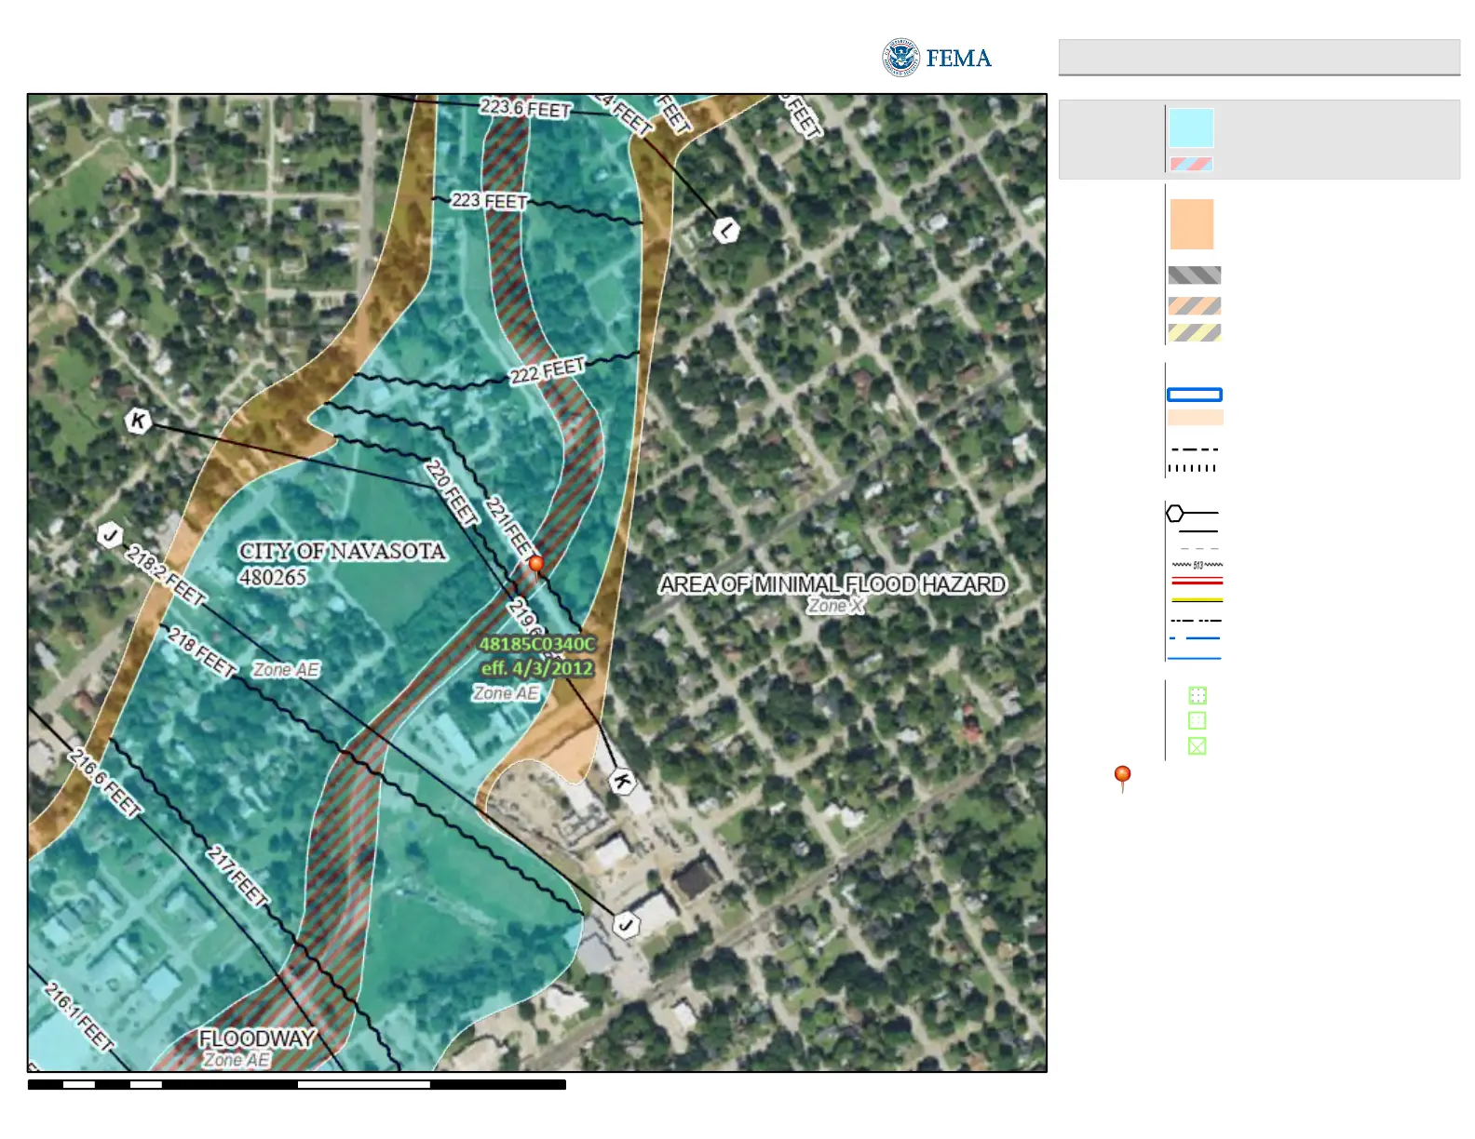The width and height of the screenshot is (1475, 1139).
Task: Click the light cyan legend swatch
Action: pyautogui.click(x=1191, y=127)
